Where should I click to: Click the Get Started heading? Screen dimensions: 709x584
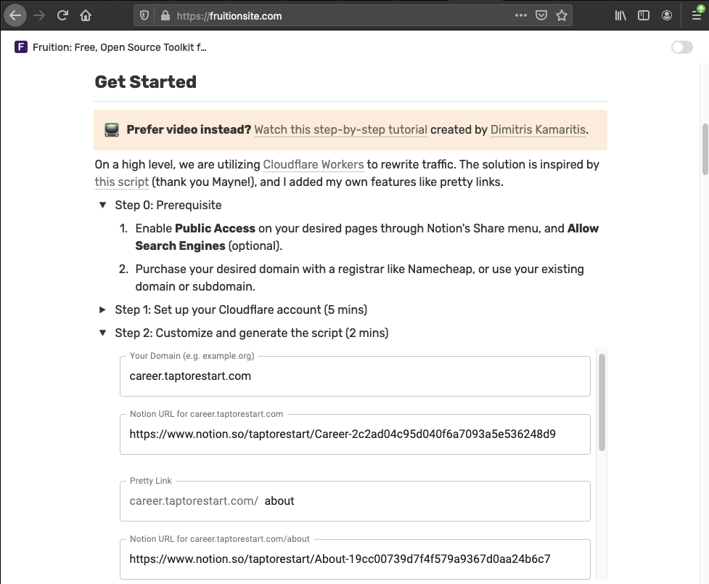146,82
